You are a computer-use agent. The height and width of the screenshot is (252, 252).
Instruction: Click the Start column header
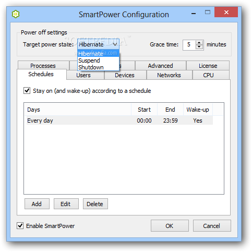[x=144, y=110]
